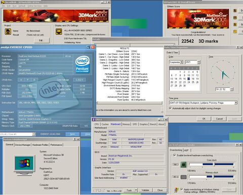This screenshot has width=243, height=195.
Task: Click the Tools button in CPU-Z
Action: [129, 190]
